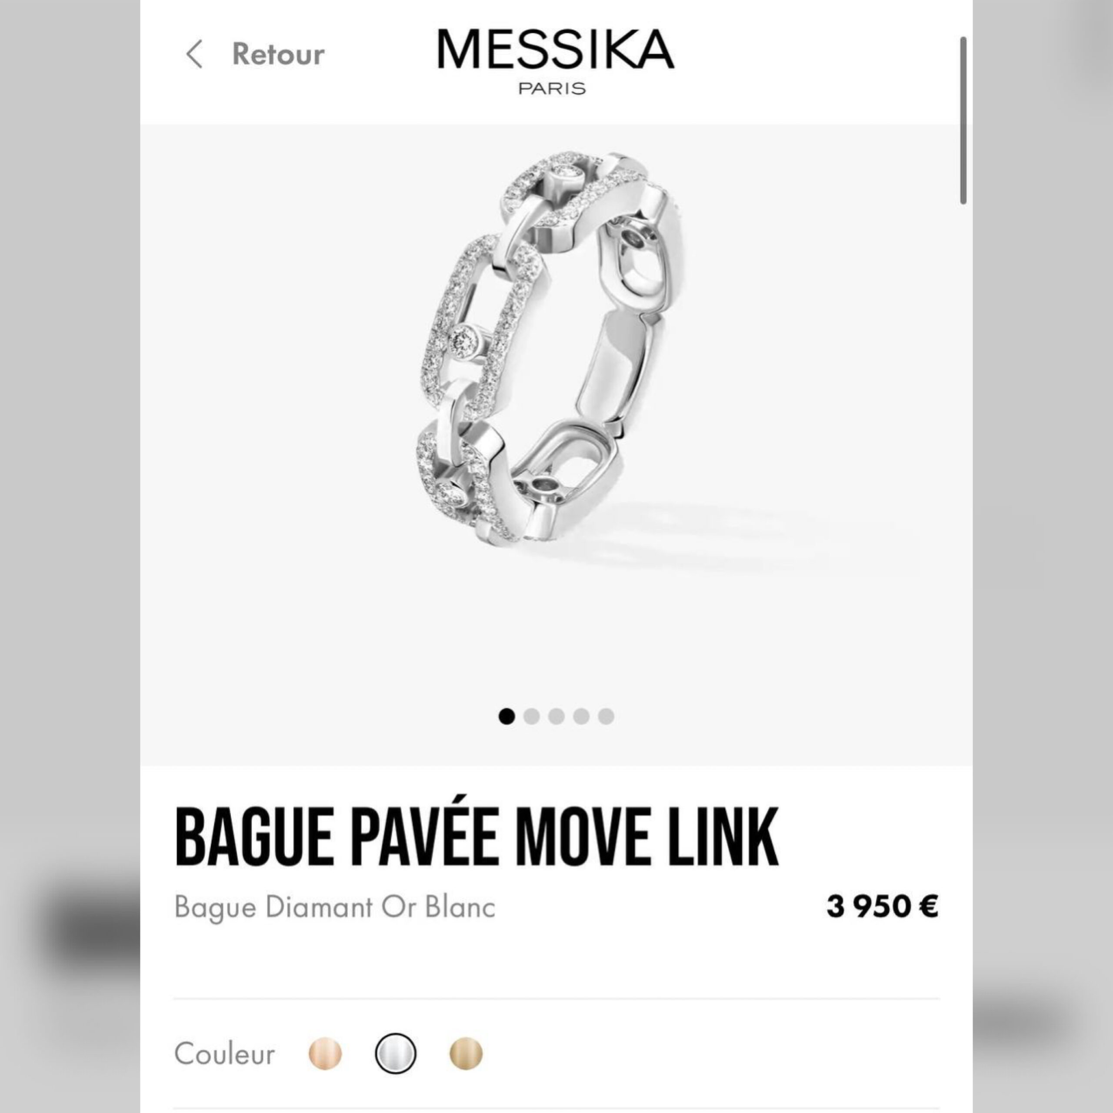The height and width of the screenshot is (1113, 1113).
Task: Click the Couleur label text
Action: tap(225, 1054)
